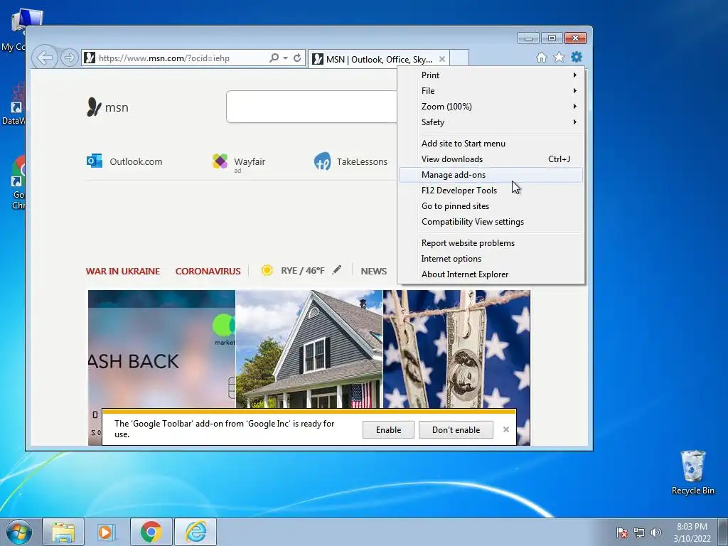Select the MSN | Outlook, Office tab

(378, 59)
